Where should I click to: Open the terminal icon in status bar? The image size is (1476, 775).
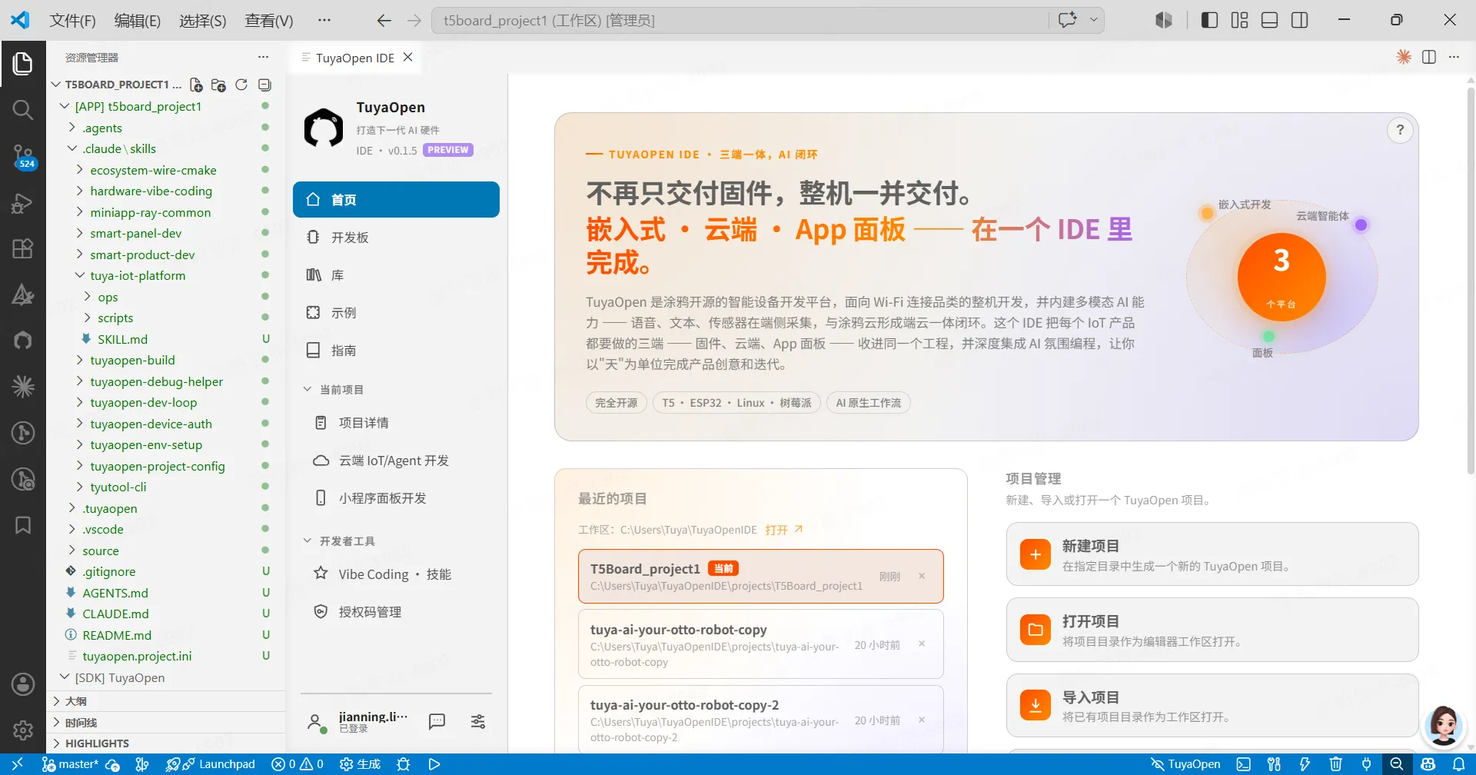click(x=1243, y=764)
